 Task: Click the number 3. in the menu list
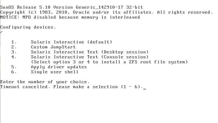[14, 52]
